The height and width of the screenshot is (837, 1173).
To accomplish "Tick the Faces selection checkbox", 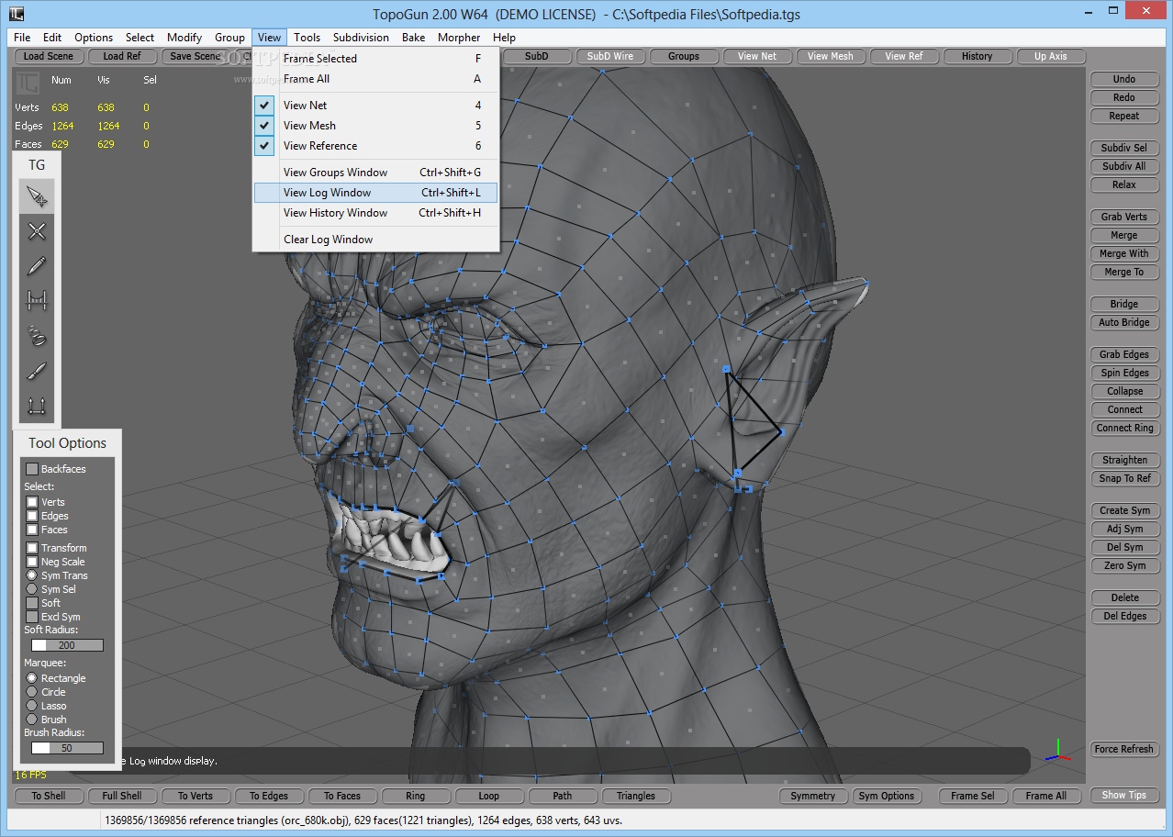I will click(x=32, y=530).
